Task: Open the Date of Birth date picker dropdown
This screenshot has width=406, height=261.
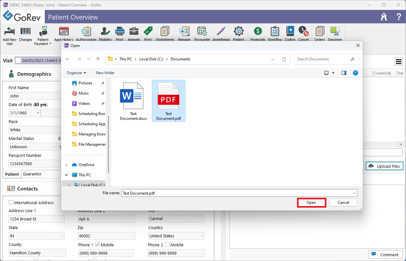Action: 38,113
